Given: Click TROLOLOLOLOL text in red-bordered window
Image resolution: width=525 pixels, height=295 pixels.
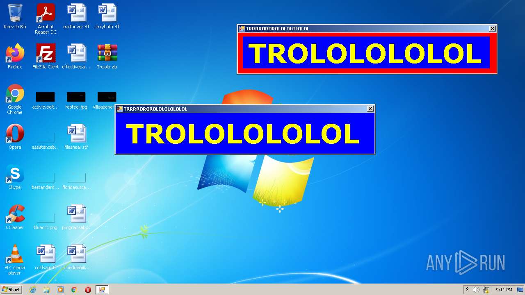Looking at the screenshot, I should [365, 53].
